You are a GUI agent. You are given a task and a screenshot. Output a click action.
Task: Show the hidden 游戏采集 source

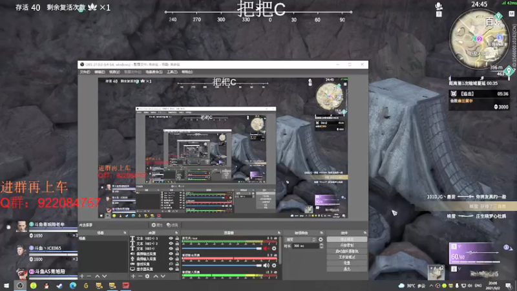click(171, 264)
